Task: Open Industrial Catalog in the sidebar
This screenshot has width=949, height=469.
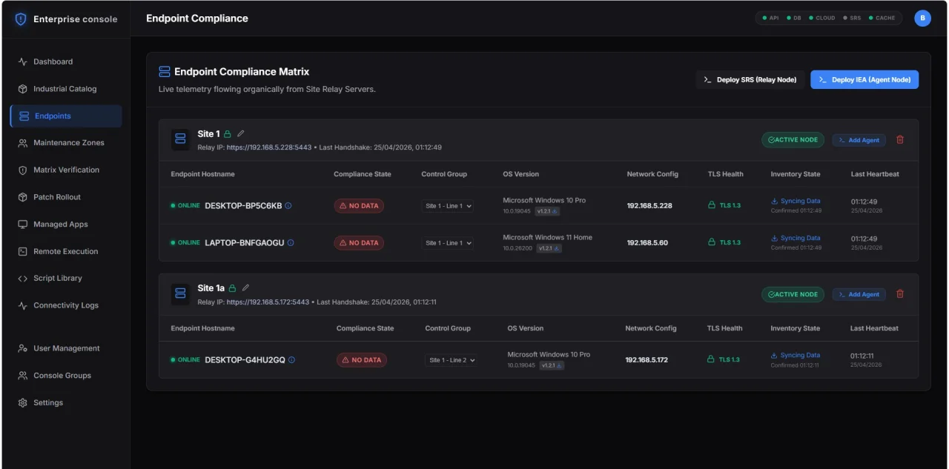Action: tap(66, 89)
